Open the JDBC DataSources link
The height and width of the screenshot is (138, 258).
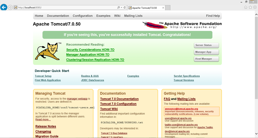point(93,80)
